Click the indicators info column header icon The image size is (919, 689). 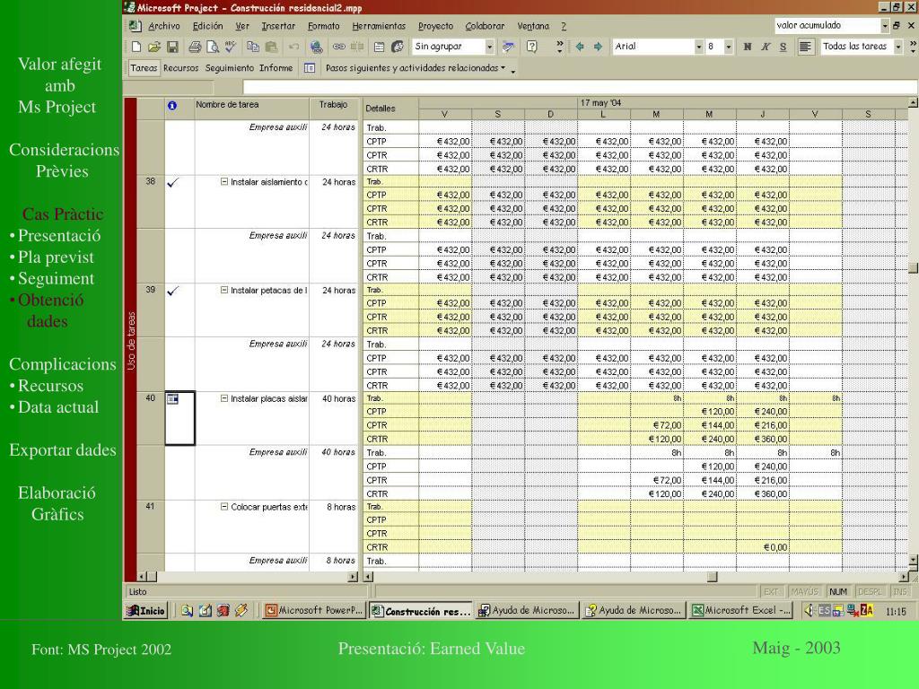[171, 106]
